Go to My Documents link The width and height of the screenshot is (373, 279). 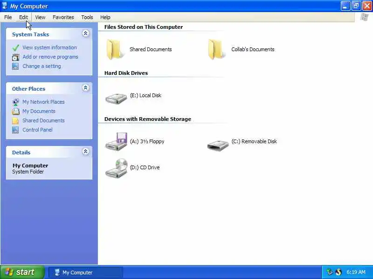39,111
